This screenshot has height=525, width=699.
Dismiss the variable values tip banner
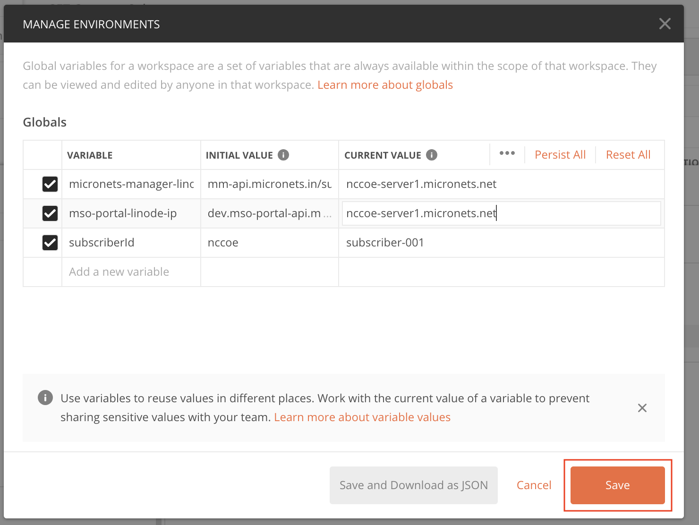pyautogui.click(x=642, y=408)
